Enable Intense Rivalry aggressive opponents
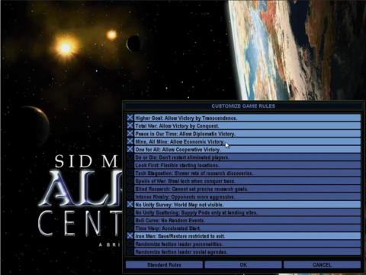Viewport: 366px width, 275px height. click(243, 197)
